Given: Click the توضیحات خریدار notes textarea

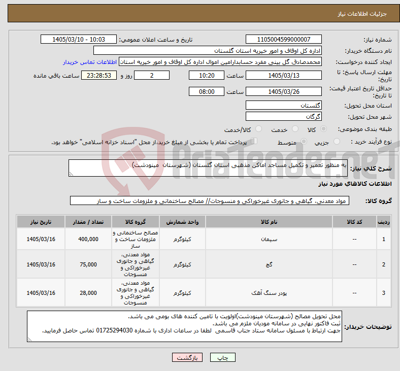Looking at the screenshot, I should click(x=184, y=326).
